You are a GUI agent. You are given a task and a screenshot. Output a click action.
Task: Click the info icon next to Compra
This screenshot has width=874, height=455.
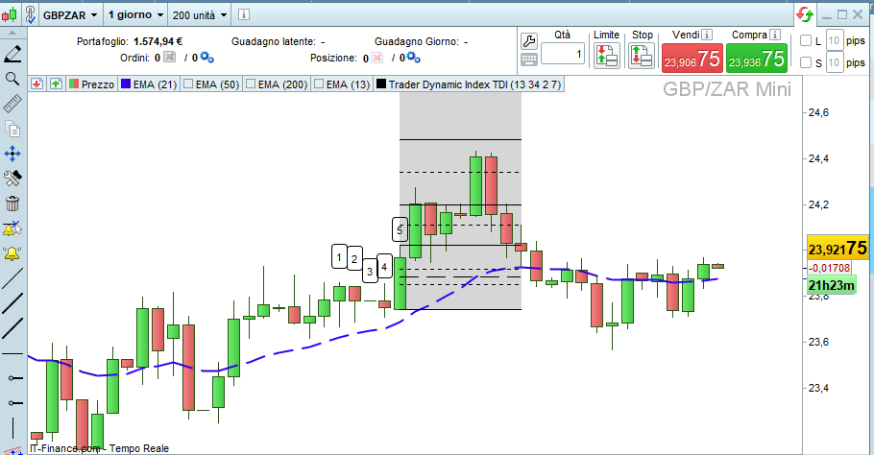click(775, 35)
